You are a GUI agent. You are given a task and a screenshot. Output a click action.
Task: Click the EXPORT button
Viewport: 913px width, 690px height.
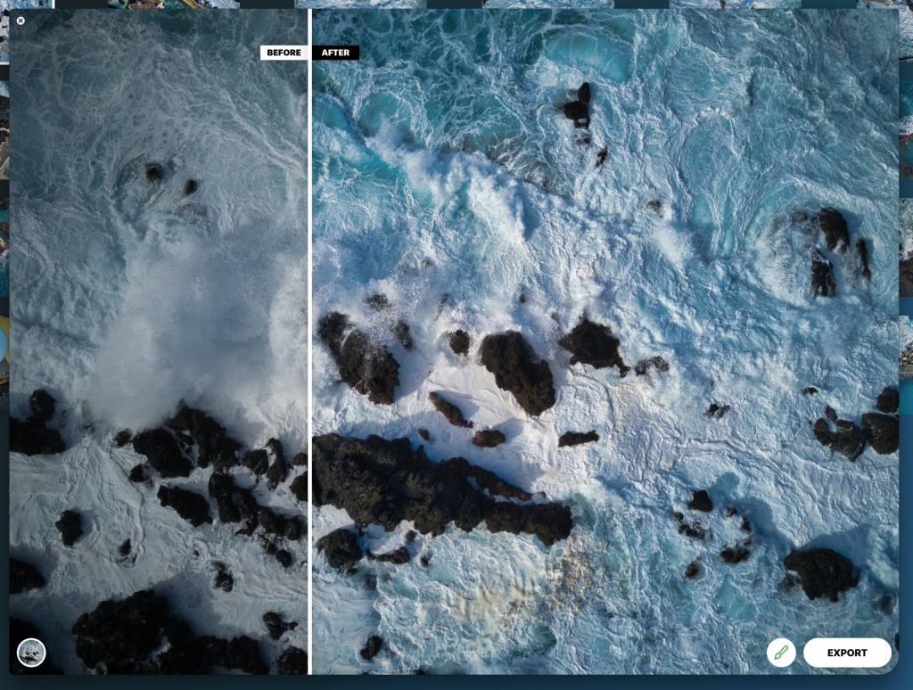(x=847, y=653)
